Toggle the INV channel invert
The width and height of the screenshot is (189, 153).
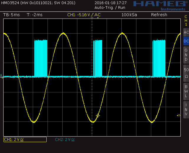pos(186,110)
